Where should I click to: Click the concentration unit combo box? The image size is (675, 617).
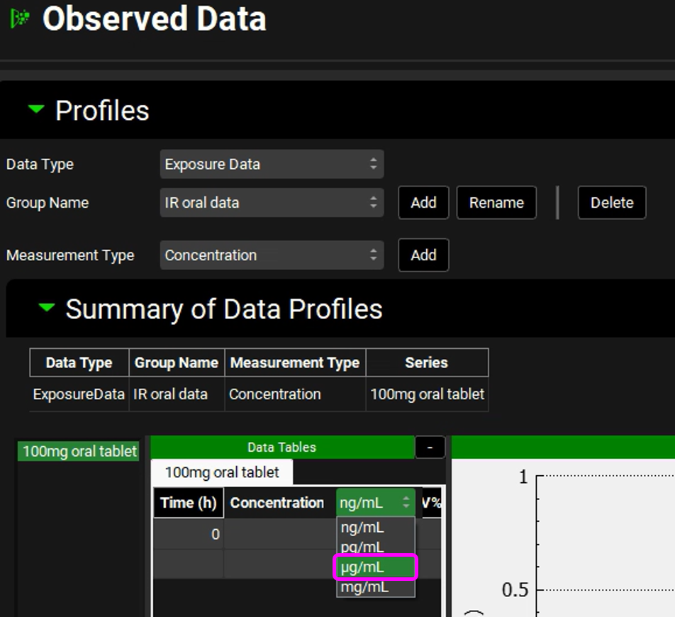click(375, 503)
